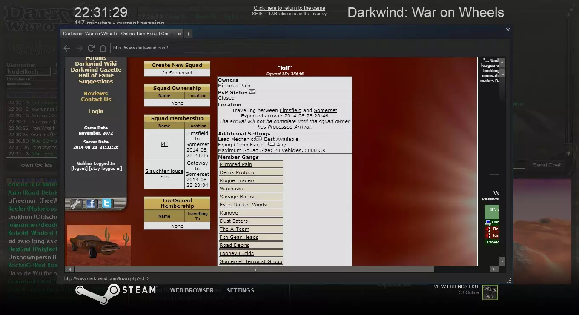Open the Contact Us sidebar link
Screen dimensions: 579x315
(96, 100)
